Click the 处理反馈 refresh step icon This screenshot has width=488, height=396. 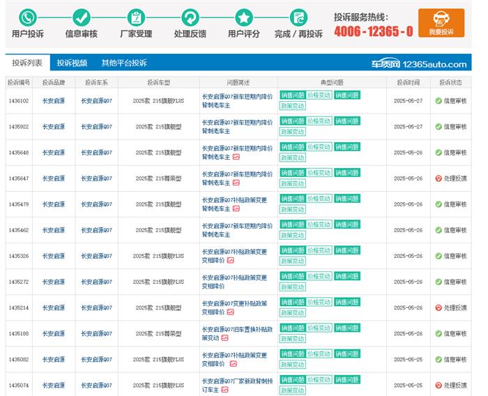tap(190, 17)
